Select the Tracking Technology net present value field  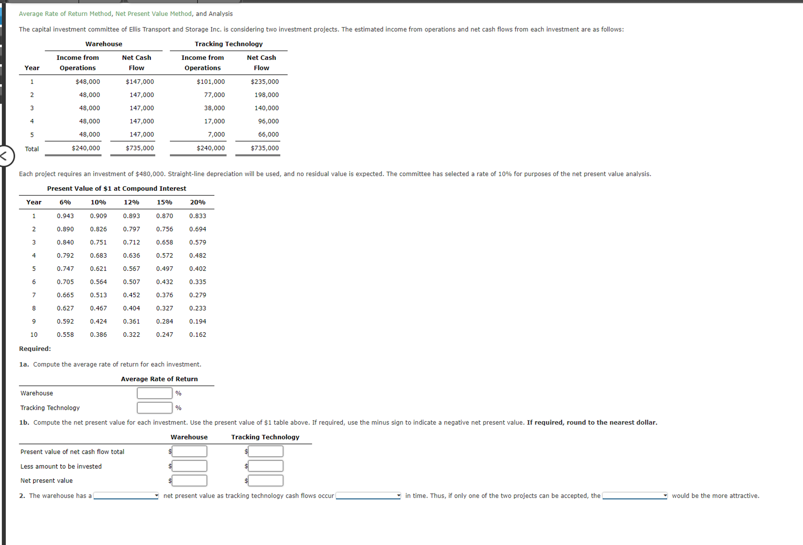[x=265, y=480]
